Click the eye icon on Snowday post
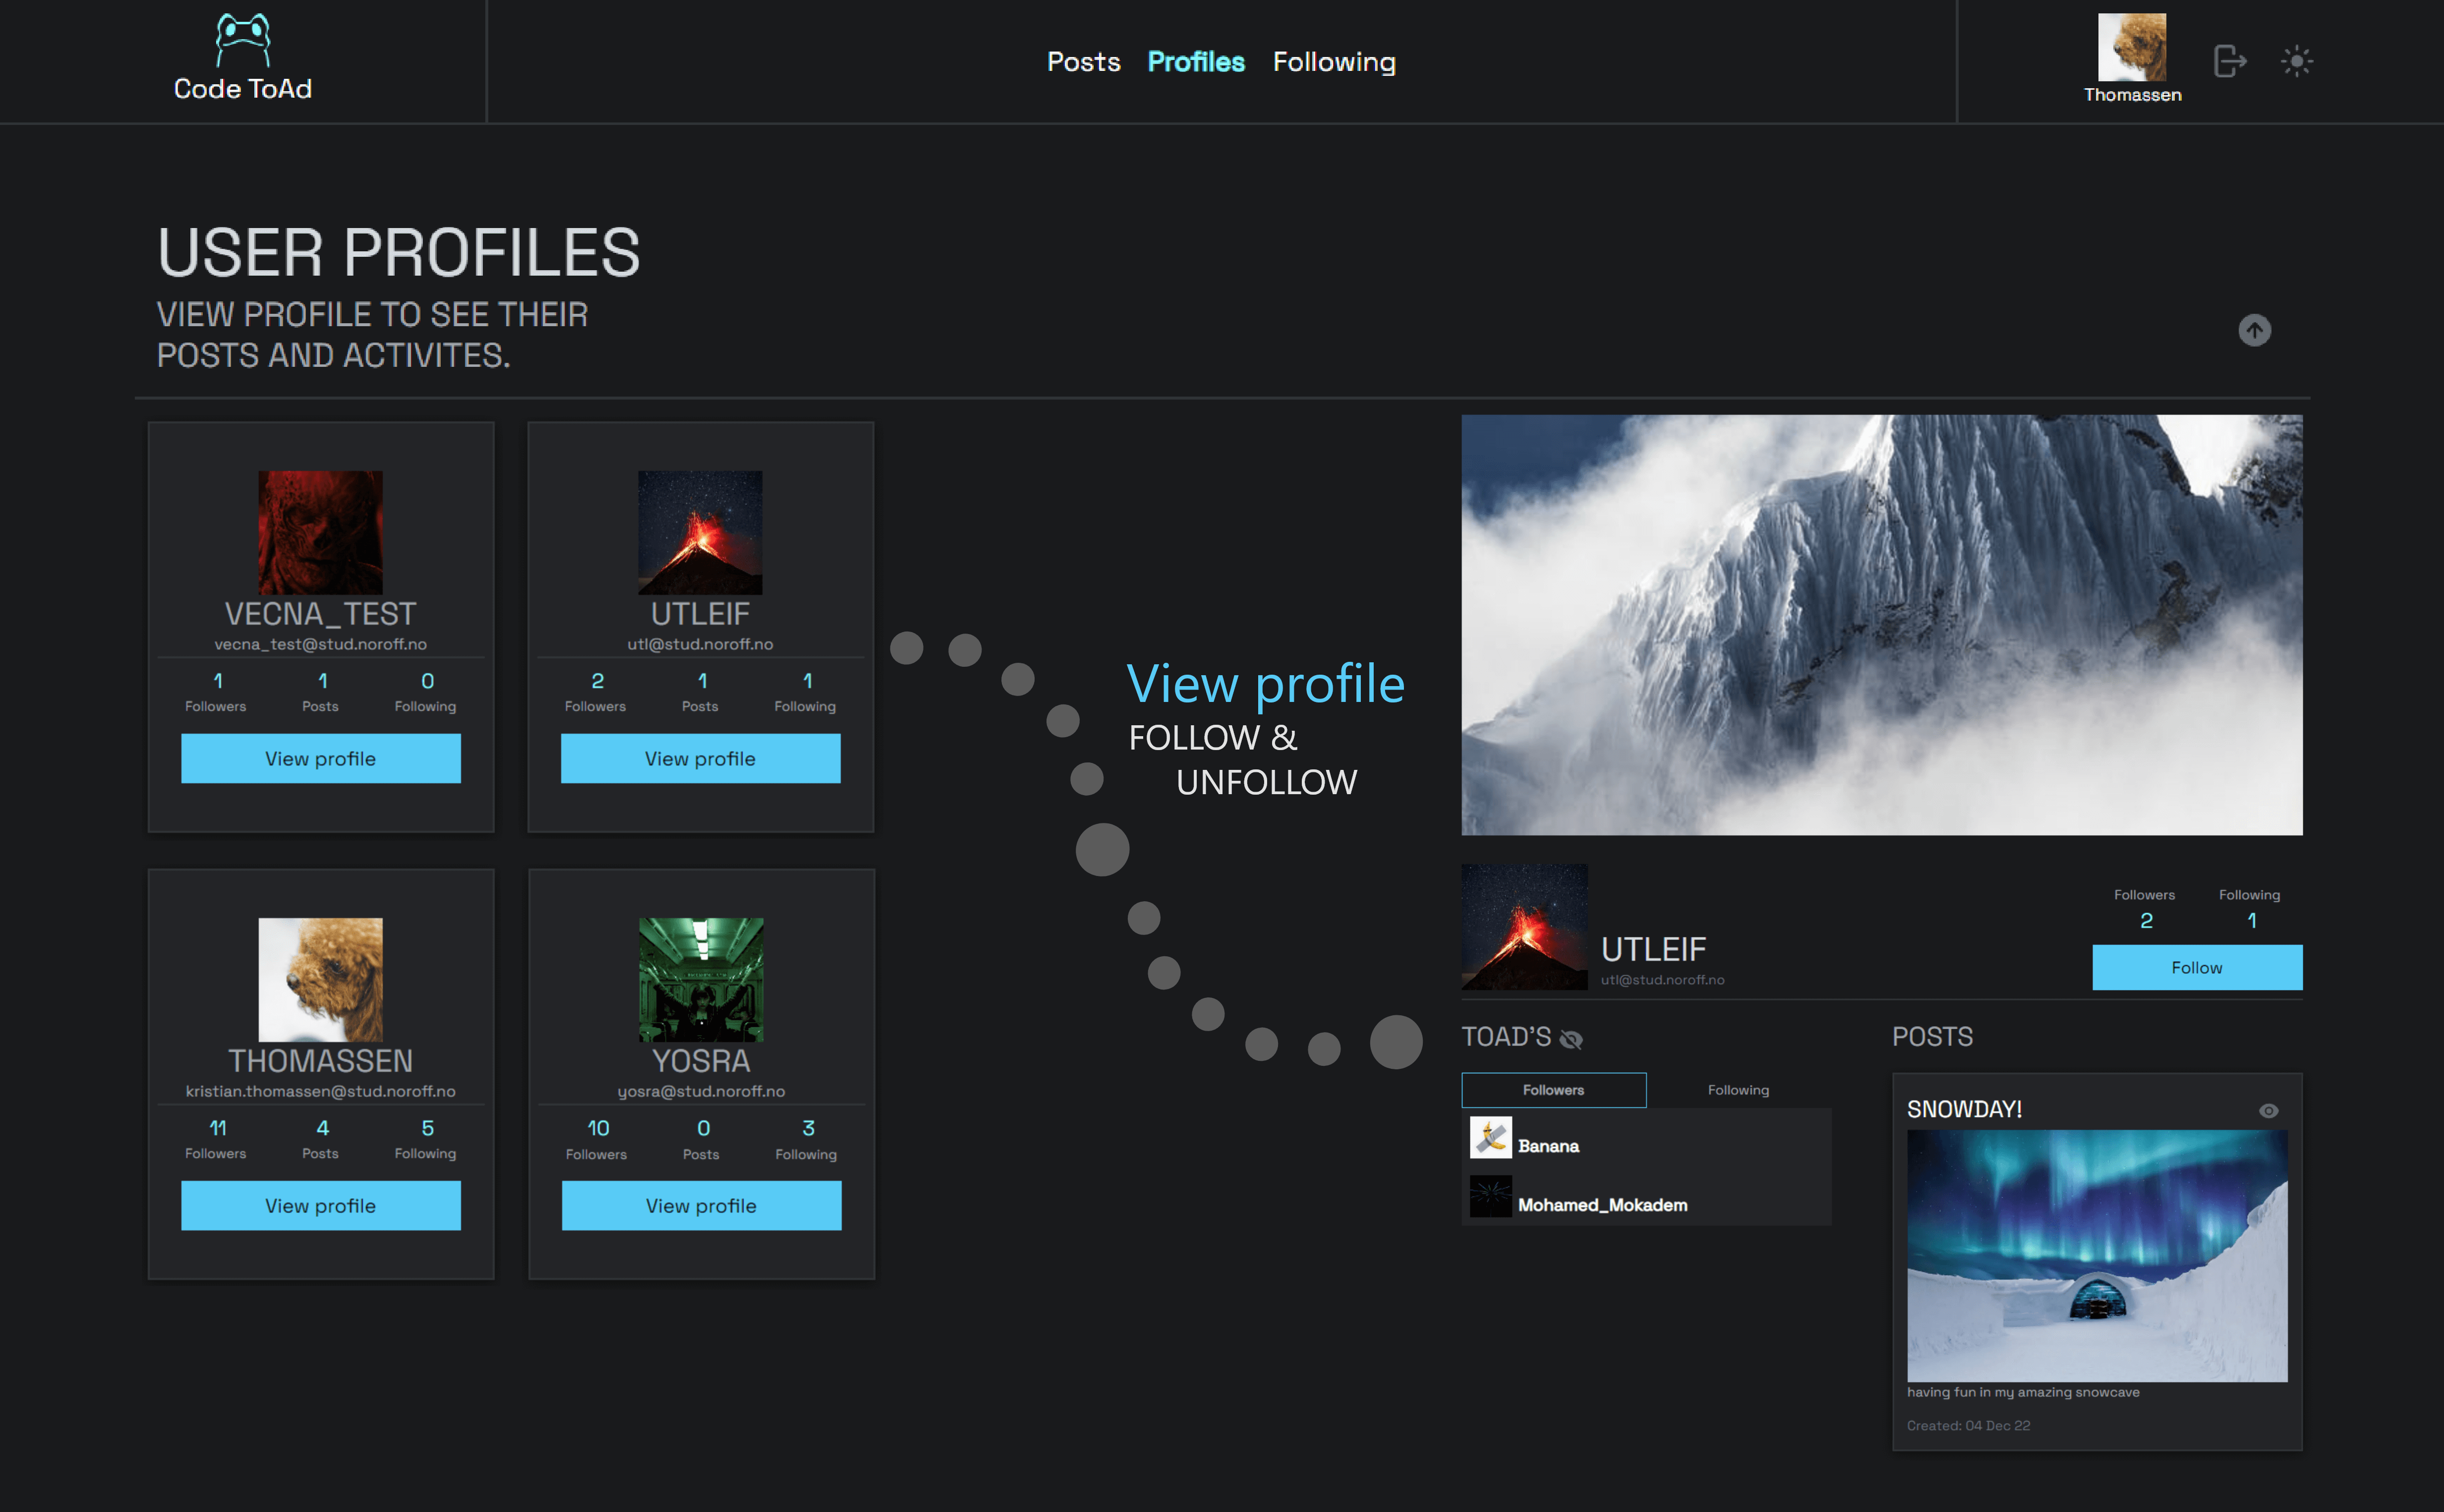 2269,1111
